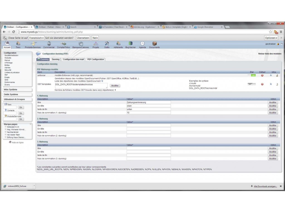Click the info icon in the enfoncer row

pyautogui.click(x=271, y=75)
